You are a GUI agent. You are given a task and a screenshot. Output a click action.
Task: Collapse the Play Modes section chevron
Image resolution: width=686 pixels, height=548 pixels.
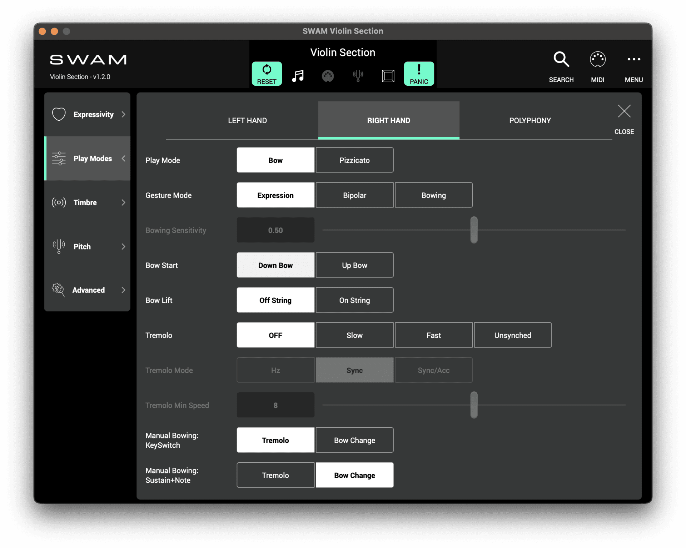(x=124, y=159)
